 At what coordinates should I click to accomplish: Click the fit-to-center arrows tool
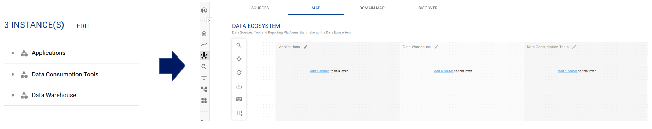pos(239,59)
